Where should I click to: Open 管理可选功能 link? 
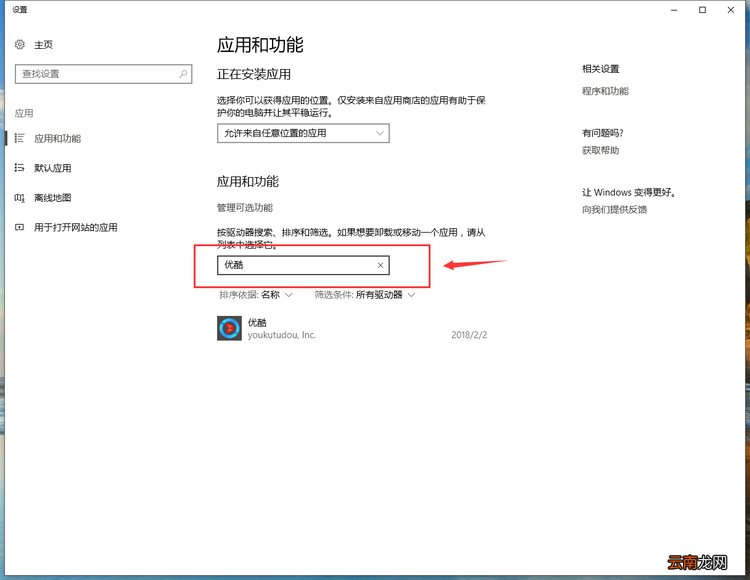(x=245, y=207)
